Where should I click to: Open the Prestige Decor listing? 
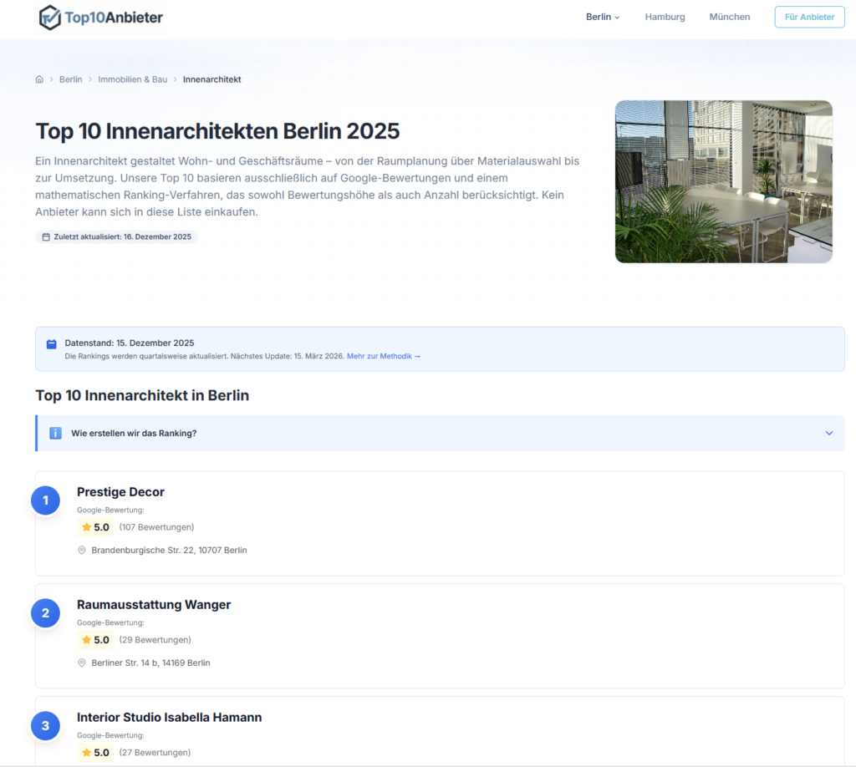coord(120,492)
